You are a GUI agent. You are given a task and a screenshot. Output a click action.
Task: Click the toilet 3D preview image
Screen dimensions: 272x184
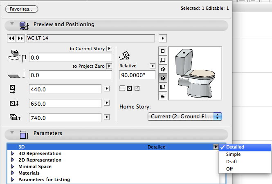195,73
